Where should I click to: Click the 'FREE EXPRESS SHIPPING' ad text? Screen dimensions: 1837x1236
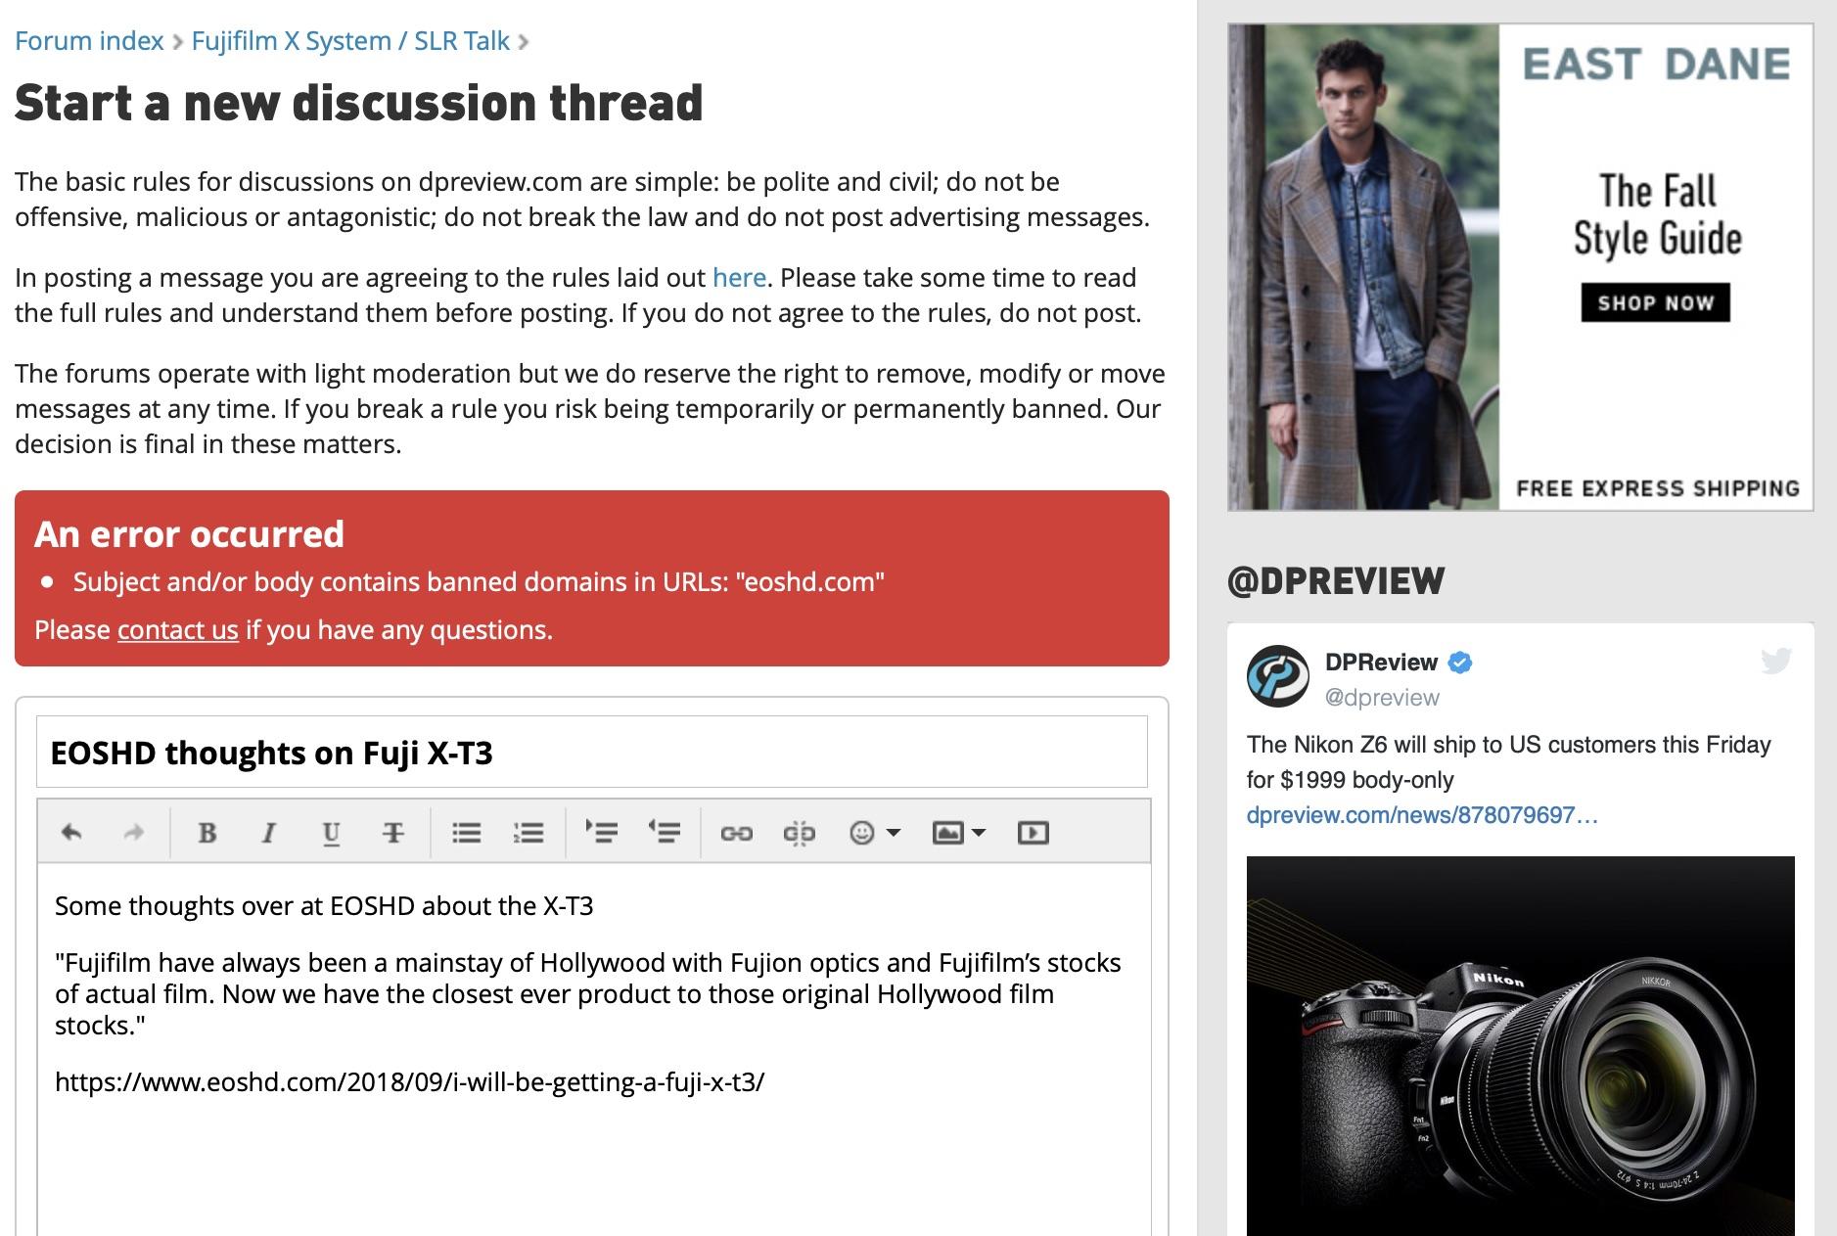point(1658,488)
